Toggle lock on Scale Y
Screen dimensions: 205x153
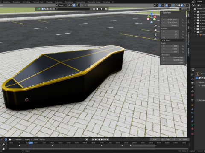pos(182,49)
